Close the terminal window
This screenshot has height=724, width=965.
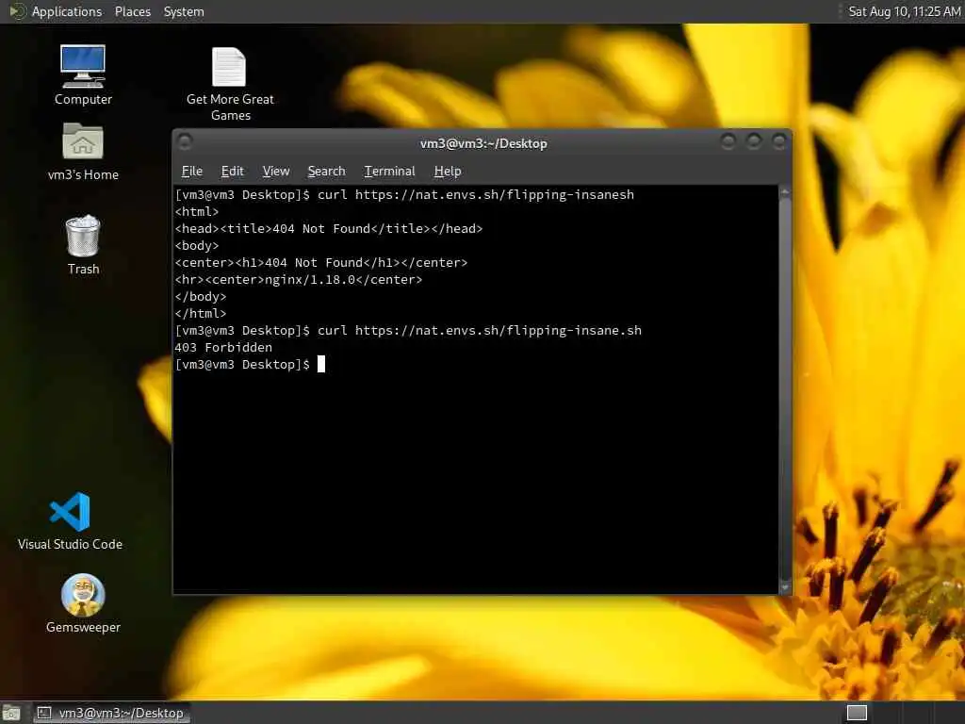tap(778, 142)
